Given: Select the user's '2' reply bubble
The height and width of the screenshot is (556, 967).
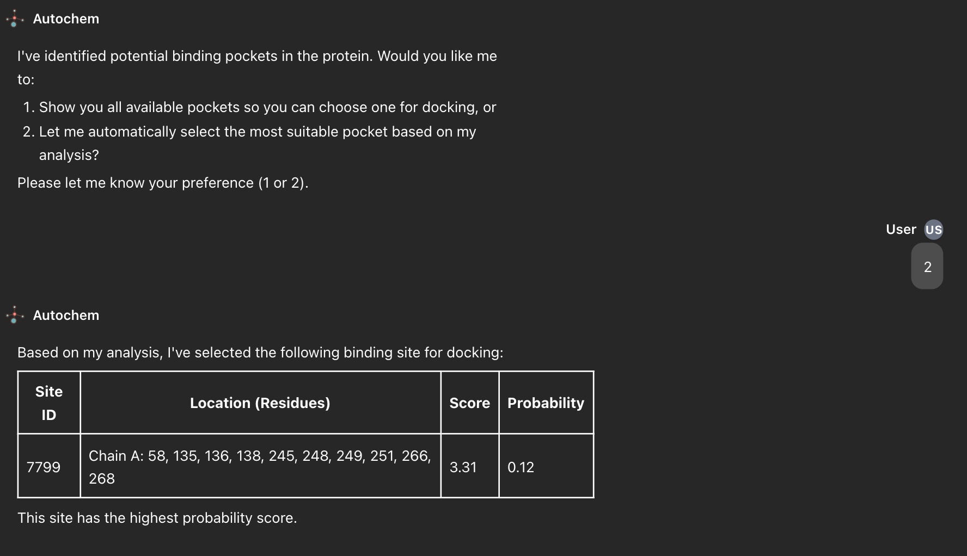Looking at the screenshot, I should click(x=927, y=266).
